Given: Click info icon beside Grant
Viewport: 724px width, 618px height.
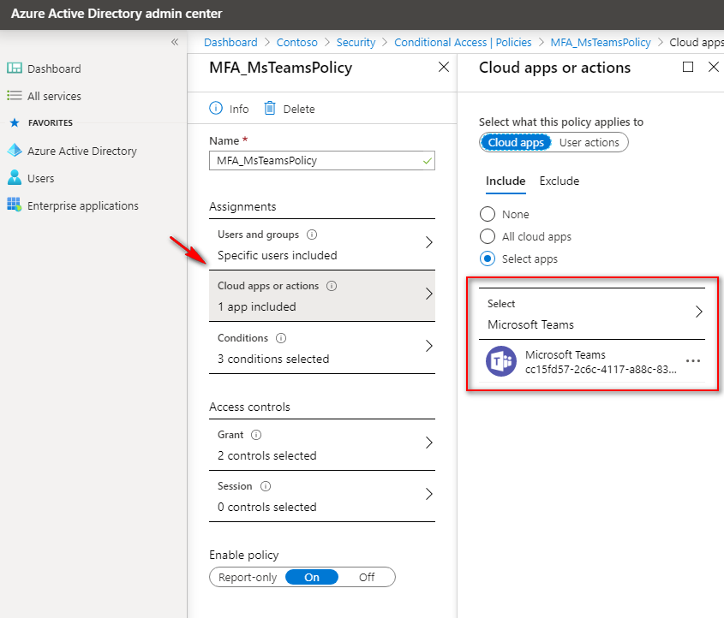Looking at the screenshot, I should pyautogui.click(x=256, y=435).
